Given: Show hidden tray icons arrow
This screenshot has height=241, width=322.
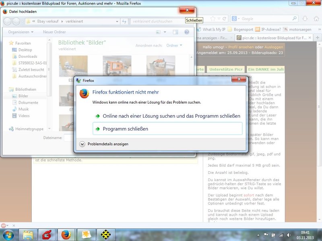Looking at the screenshot, I should click(258, 235).
